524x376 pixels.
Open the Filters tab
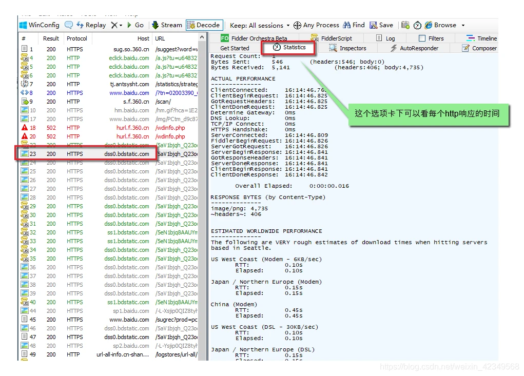coord(431,38)
